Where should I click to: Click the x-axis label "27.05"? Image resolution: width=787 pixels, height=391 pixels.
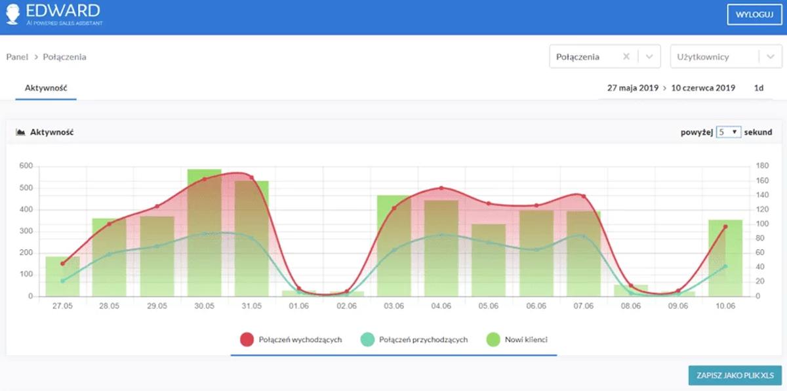[62, 306]
